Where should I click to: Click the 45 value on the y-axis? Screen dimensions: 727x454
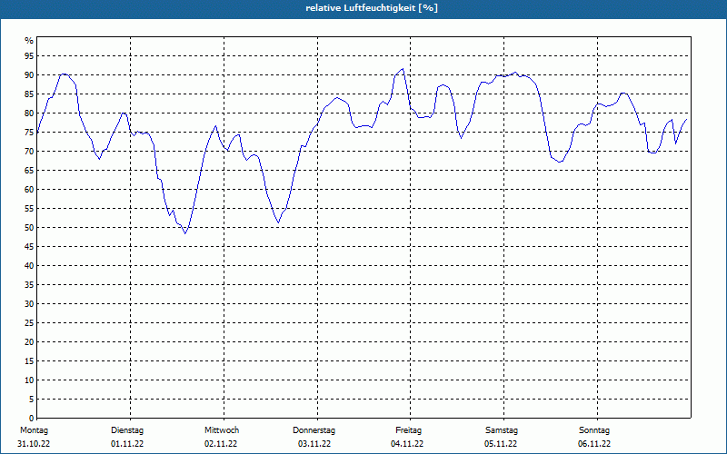29,246
